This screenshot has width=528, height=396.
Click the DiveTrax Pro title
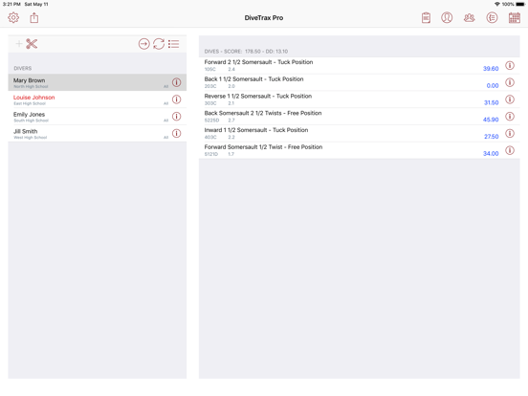coord(264,18)
